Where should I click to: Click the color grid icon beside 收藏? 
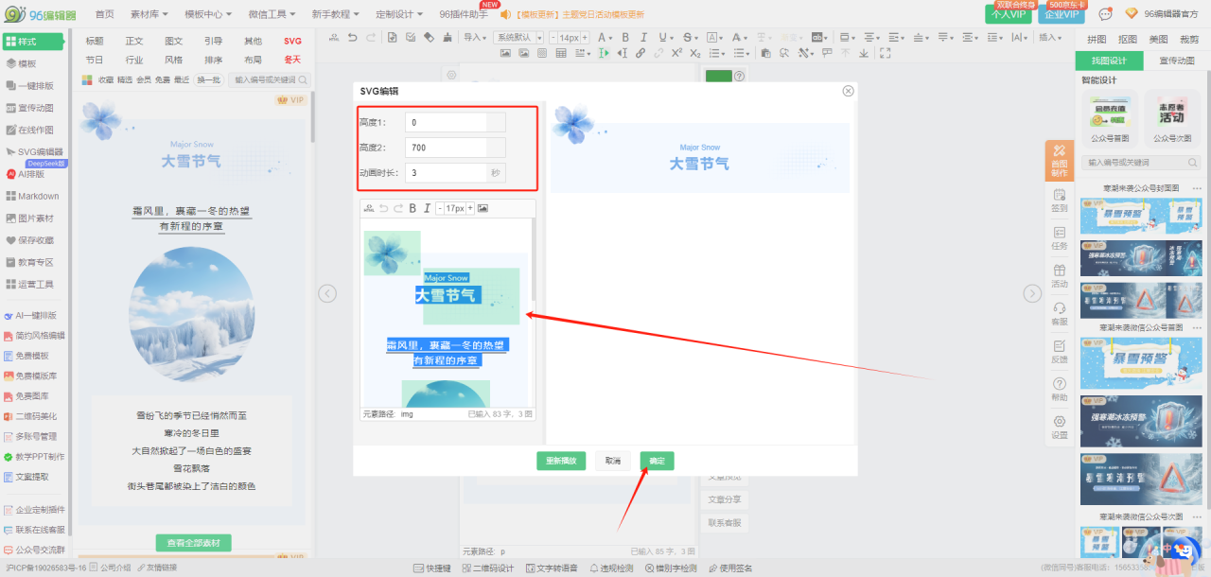click(88, 80)
